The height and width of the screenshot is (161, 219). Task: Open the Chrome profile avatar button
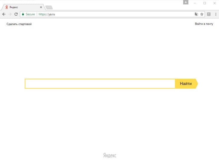tap(186, 2)
